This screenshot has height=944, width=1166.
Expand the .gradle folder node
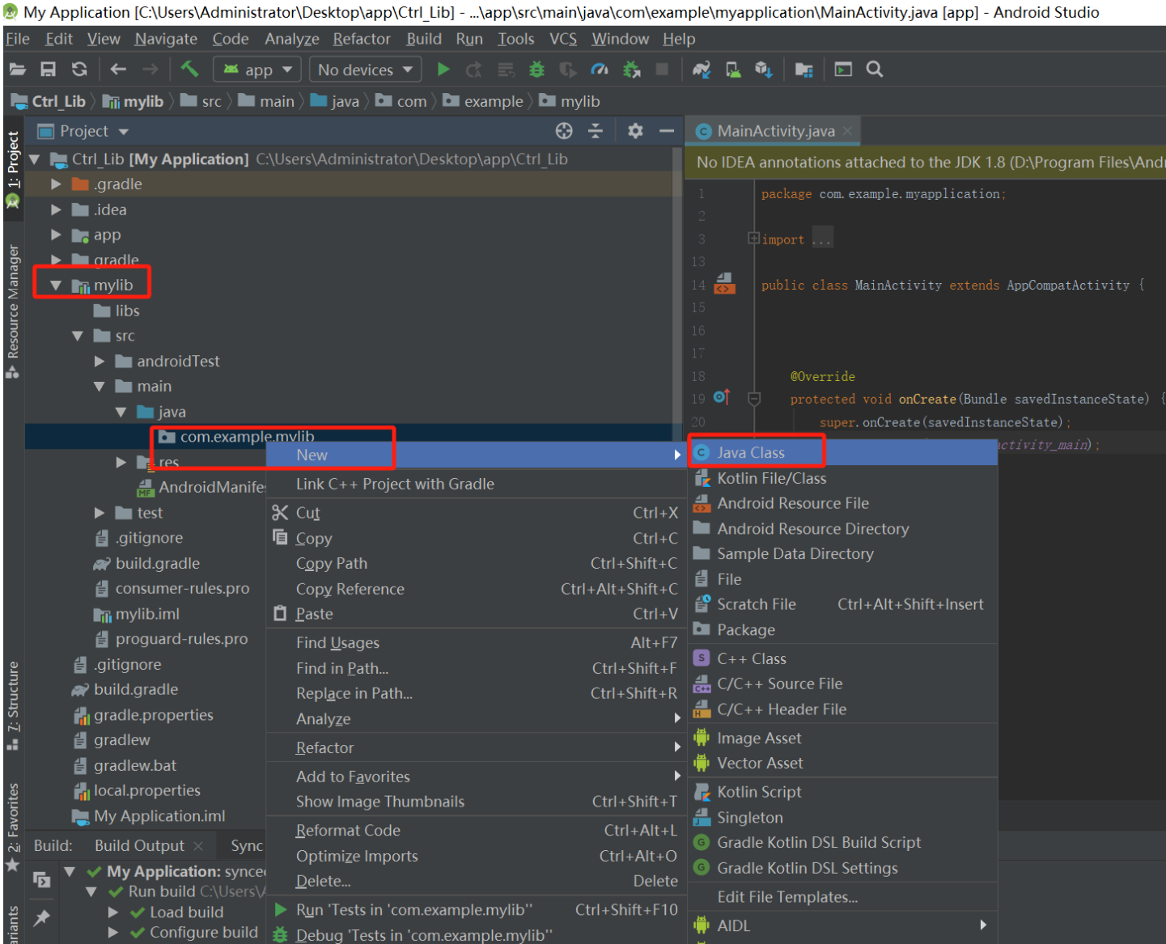coord(56,184)
